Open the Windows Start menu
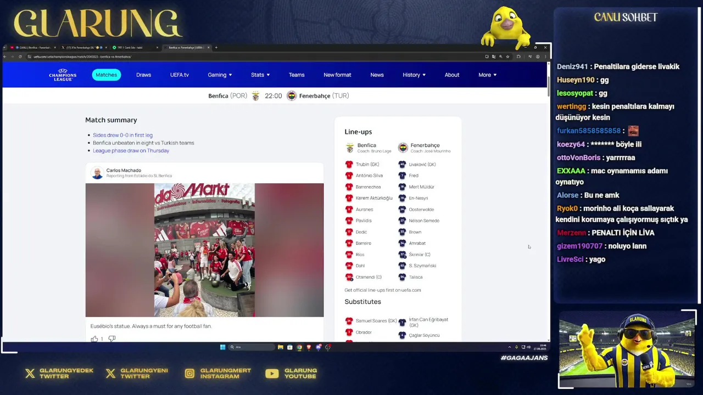 click(222, 347)
